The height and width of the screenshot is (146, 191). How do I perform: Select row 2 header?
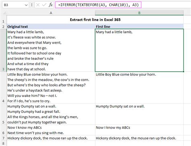click(3, 27)
